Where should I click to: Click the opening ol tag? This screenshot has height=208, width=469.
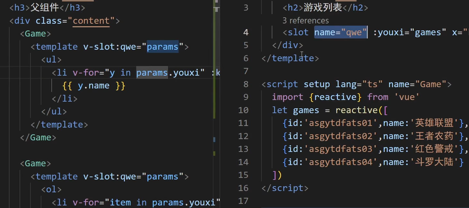pos(51,189)
